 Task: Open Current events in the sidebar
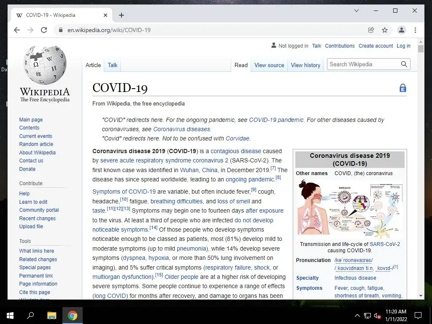click(35, 136)
